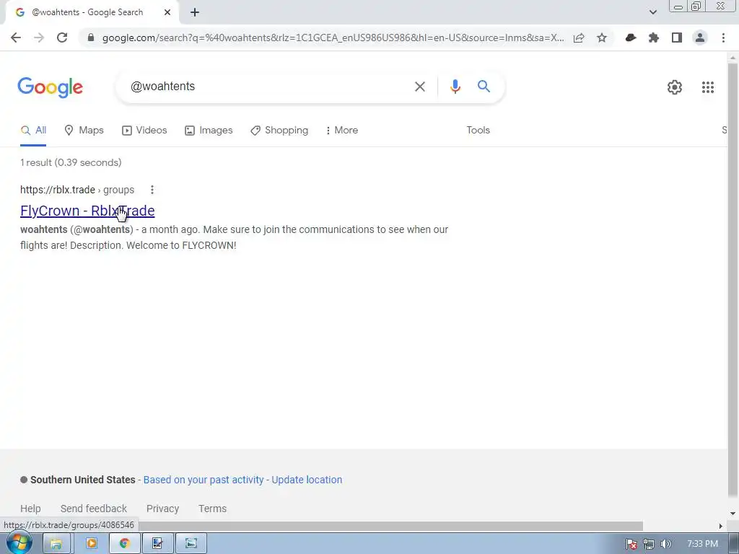The height and width of the screenshot is (554, 739).
Task: Expand the tab search chevron
Action: point(652,12)
